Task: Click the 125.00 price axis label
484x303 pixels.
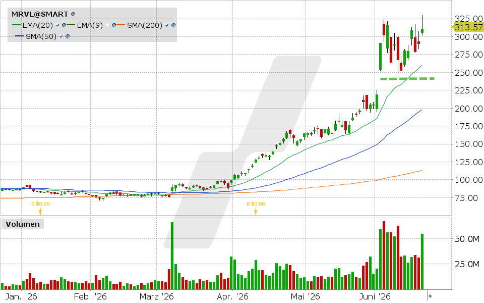Action: (x=468, y=162)
